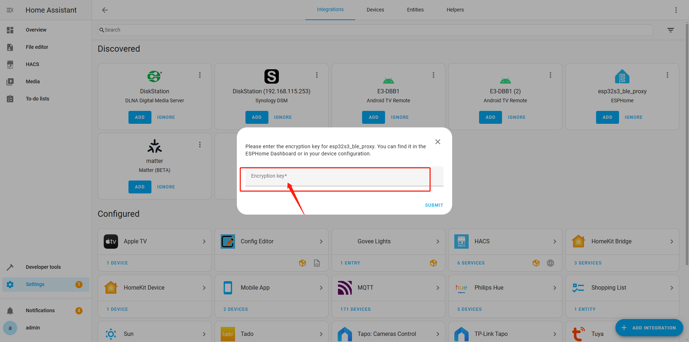Open Developer tools from the sidebar
This screenshot has width=689, height=342.
click(43, 267)
